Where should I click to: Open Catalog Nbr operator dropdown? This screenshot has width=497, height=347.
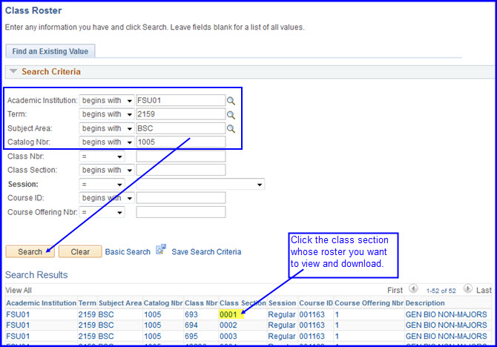point(107,142)
